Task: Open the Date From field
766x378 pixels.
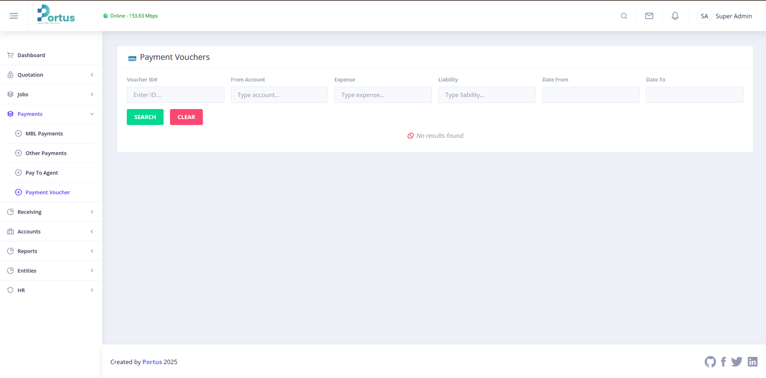Action: point(590,95)
